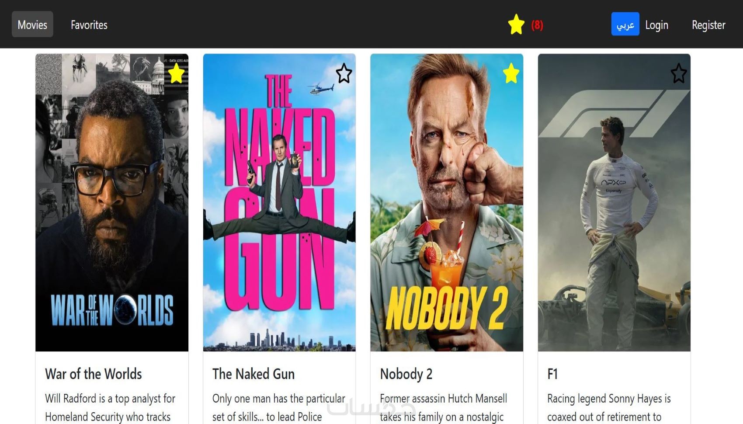Open the Nobody 2 poster image
The width and height of the screenshot is (743, 424).
point(447,203)
